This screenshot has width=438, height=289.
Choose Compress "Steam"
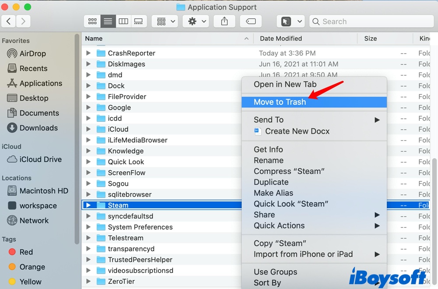pos(314,171)
